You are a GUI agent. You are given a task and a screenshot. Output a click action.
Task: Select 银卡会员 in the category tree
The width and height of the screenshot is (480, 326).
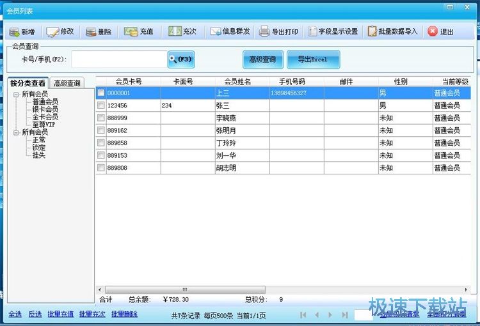point(45,109)
